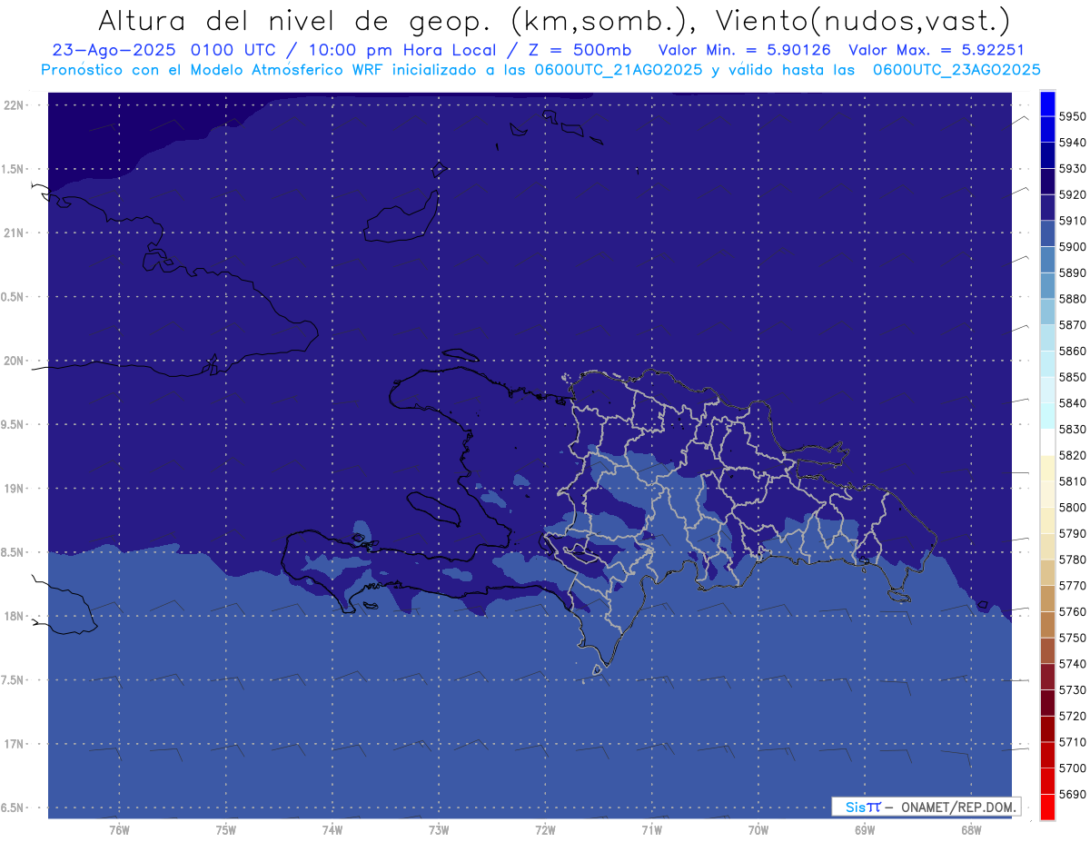Screen dimensions: 1090x842
Task: Click the '70W' longitude label
Action: (758, 830)
